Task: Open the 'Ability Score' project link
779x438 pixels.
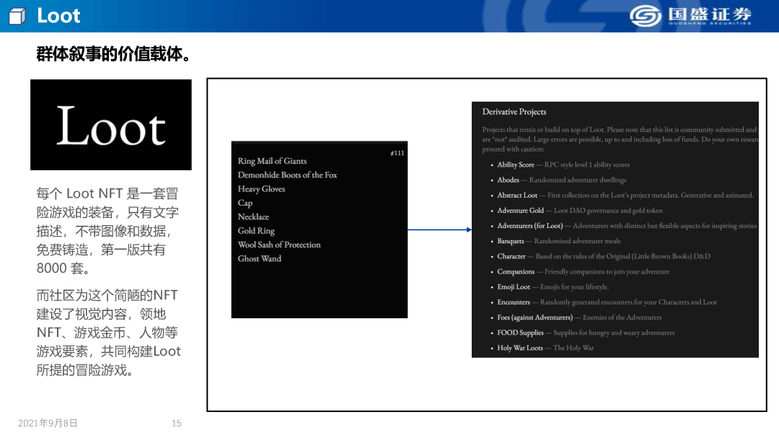Action: pos(516,165)
